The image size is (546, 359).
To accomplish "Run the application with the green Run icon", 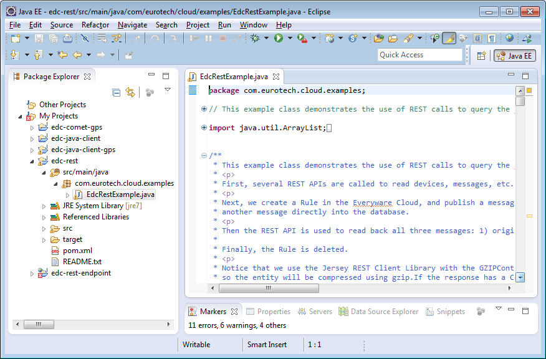I will pyautogui.click(x=279, y=39).
